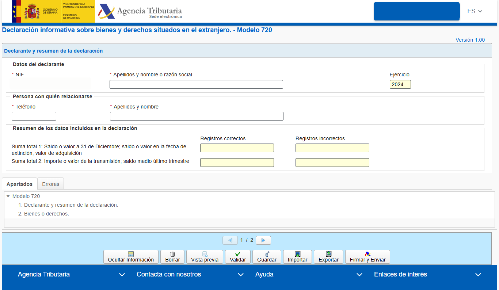Collapse the Modelo 720 tree node
The width and height of the screenshot is (499, 290).
tap(8, 196)
